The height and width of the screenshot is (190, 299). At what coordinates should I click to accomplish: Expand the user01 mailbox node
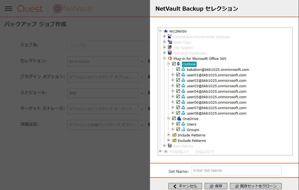click(173, 75)
